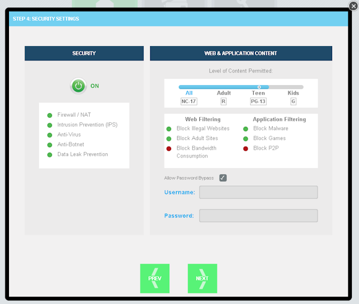Click the PG-13 rating box
The image size is (359, 304).
258,101
